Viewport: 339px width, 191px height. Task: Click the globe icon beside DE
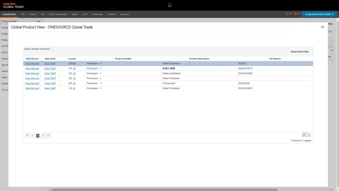tap(74, 74)
